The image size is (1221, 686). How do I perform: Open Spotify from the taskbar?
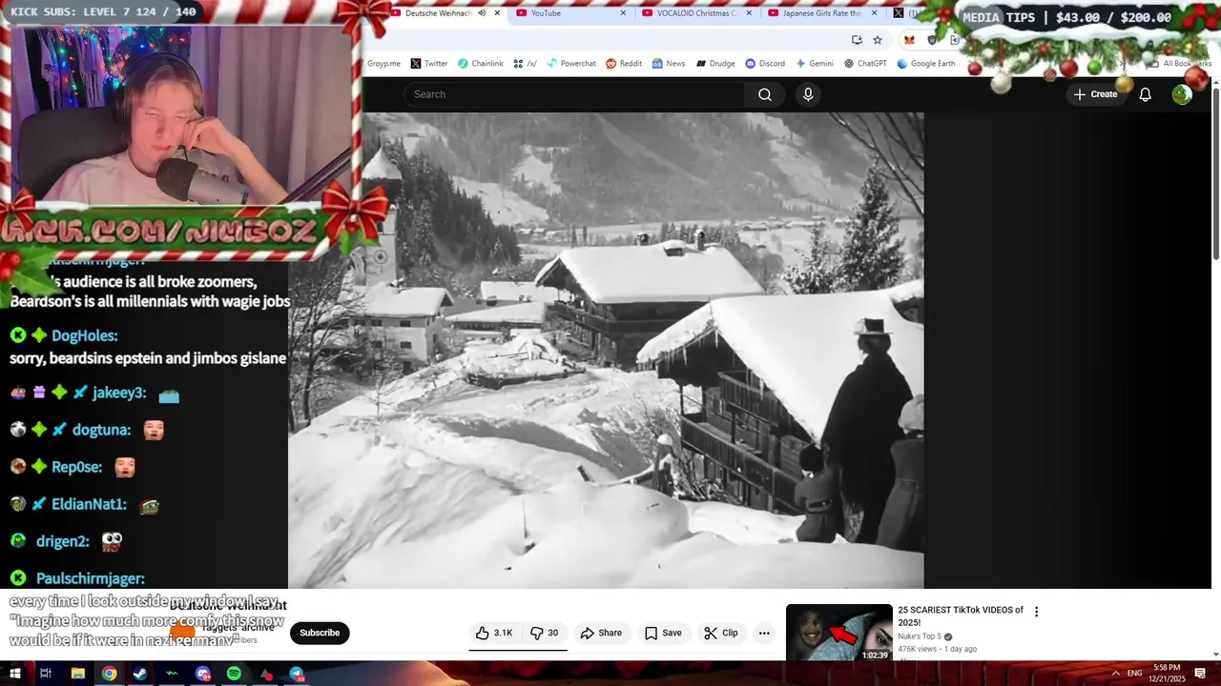tap(234, 674)
